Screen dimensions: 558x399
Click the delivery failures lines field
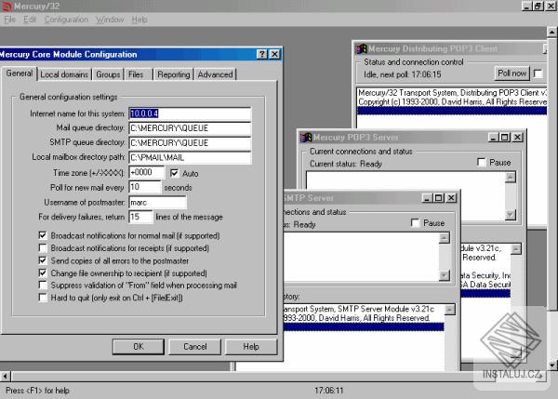click(x=140, y=217)
